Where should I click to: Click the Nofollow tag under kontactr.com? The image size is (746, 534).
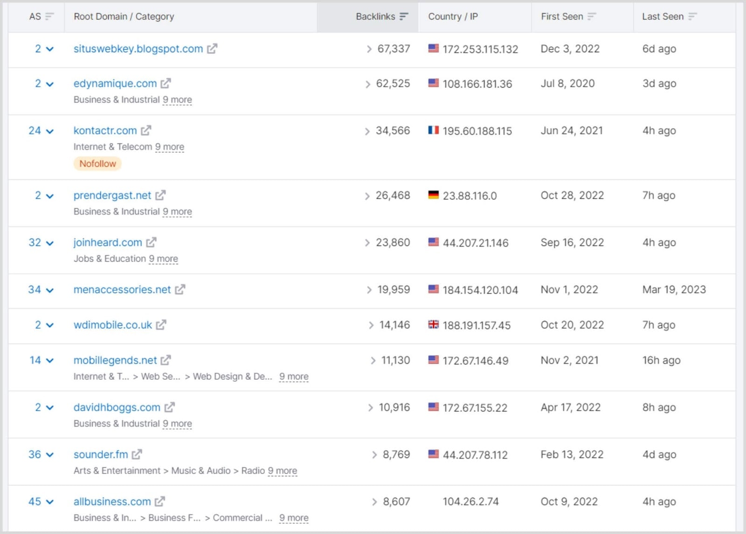coord(97,164)
